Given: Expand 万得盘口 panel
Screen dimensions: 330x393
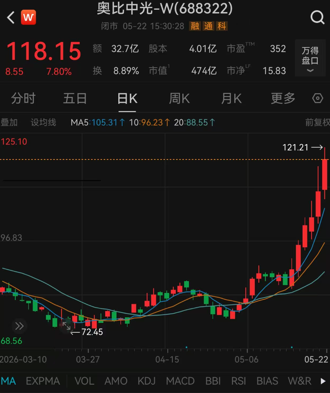Looking at the screenshot, I should point(310,58).
